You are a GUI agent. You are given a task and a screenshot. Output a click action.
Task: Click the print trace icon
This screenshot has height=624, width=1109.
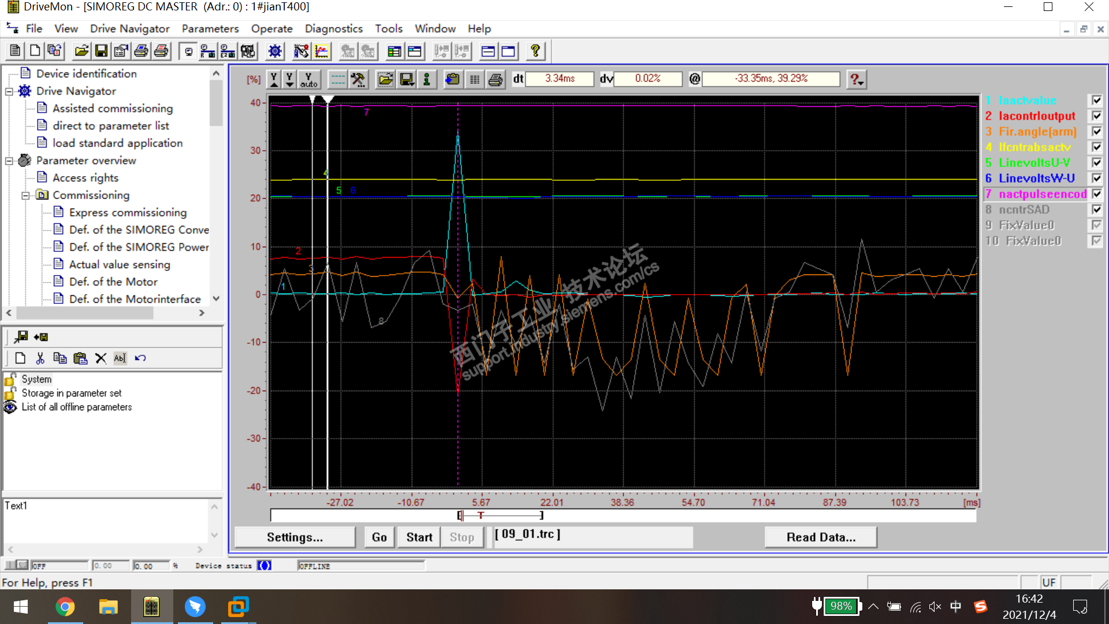(495, 80)
